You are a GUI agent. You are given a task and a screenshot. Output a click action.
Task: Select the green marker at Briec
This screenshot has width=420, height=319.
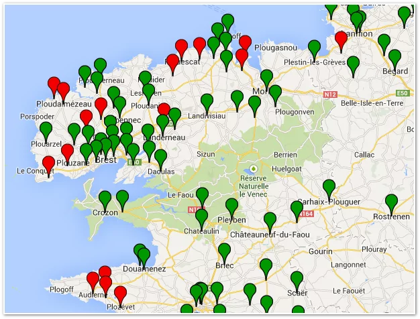coord(224,254)
